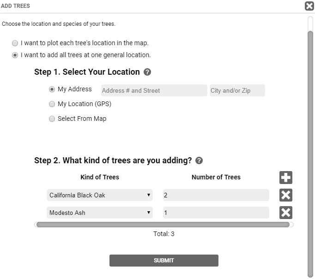
Task: Click the help icon beside Step 1
Action: pos(147,72)
